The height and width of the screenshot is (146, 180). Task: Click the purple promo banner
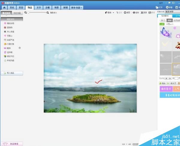pos(166,89)
